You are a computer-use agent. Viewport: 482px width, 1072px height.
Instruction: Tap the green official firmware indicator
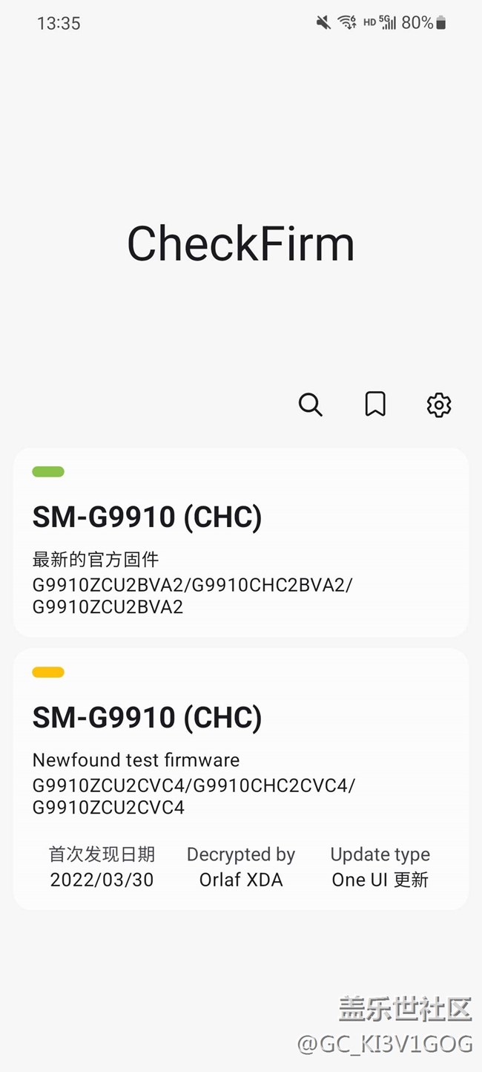click(x=48, y=471)
